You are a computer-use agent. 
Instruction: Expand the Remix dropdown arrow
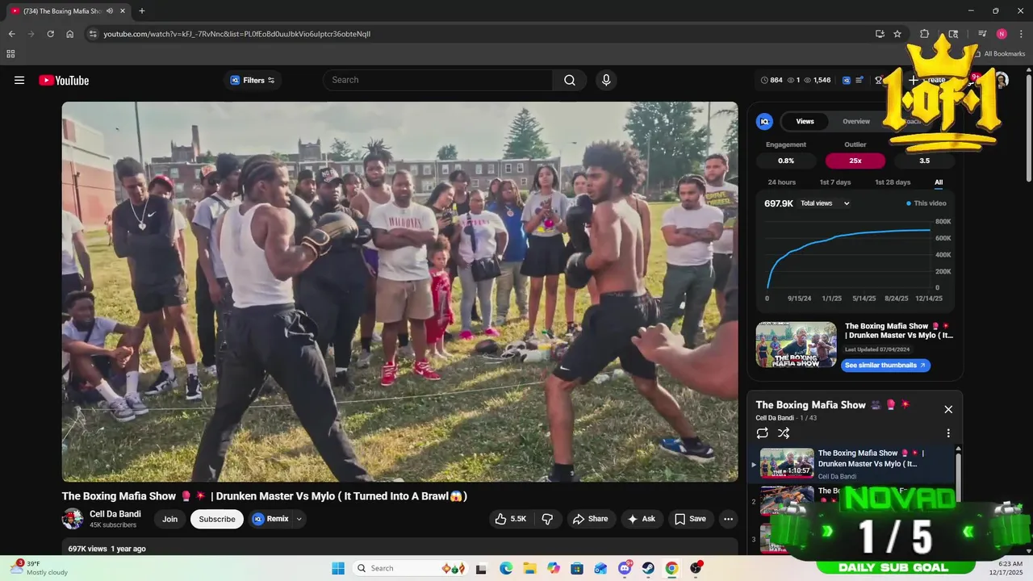pos(299,519)
